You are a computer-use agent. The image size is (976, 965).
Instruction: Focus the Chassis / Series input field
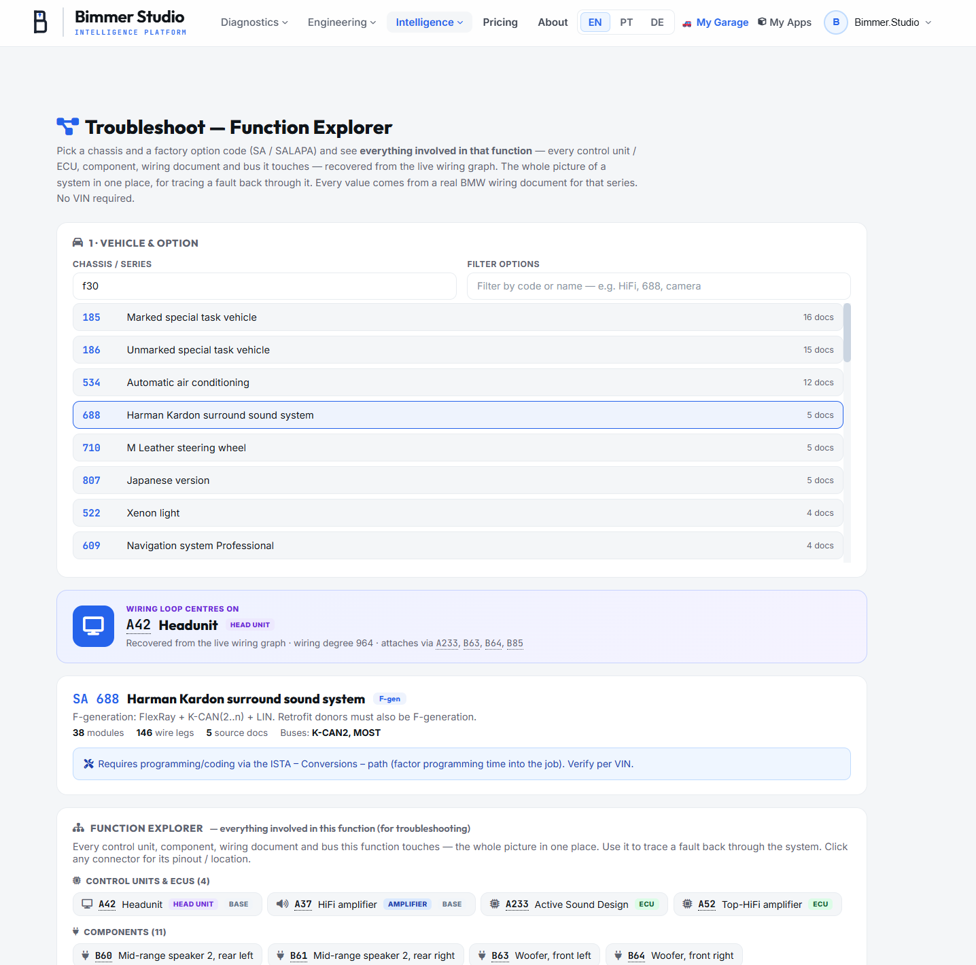(x=264, y=286)
